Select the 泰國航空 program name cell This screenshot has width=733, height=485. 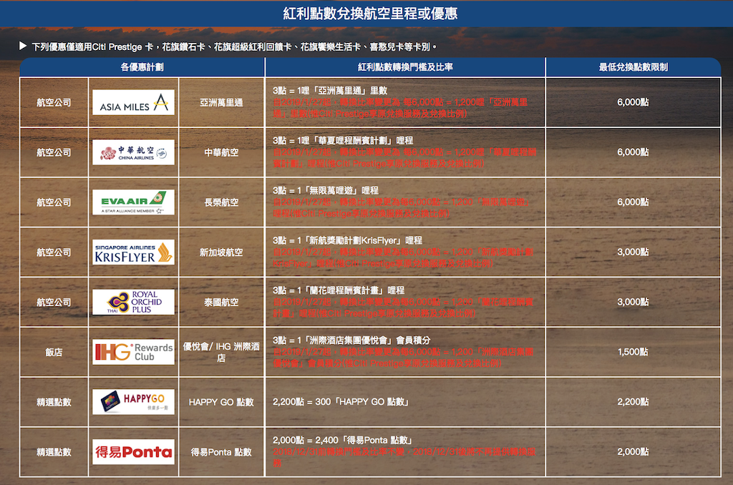221,303
